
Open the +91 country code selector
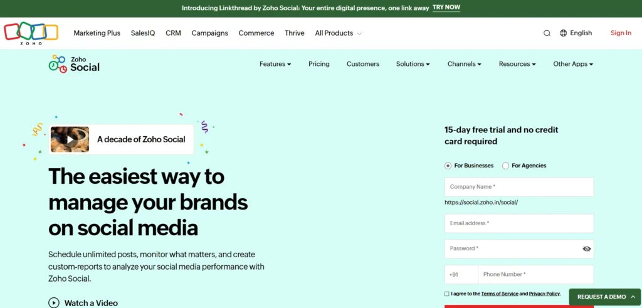coord(461,274)
